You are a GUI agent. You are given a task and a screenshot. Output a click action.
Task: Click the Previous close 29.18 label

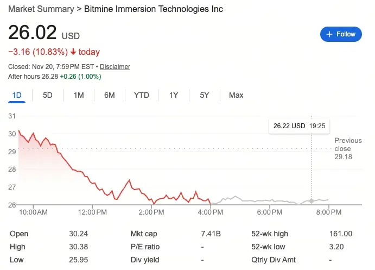click(347, 148)
